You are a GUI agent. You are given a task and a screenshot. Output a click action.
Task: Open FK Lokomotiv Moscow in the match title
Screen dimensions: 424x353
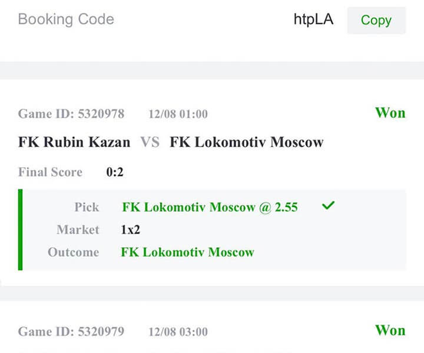click(247, 142)
